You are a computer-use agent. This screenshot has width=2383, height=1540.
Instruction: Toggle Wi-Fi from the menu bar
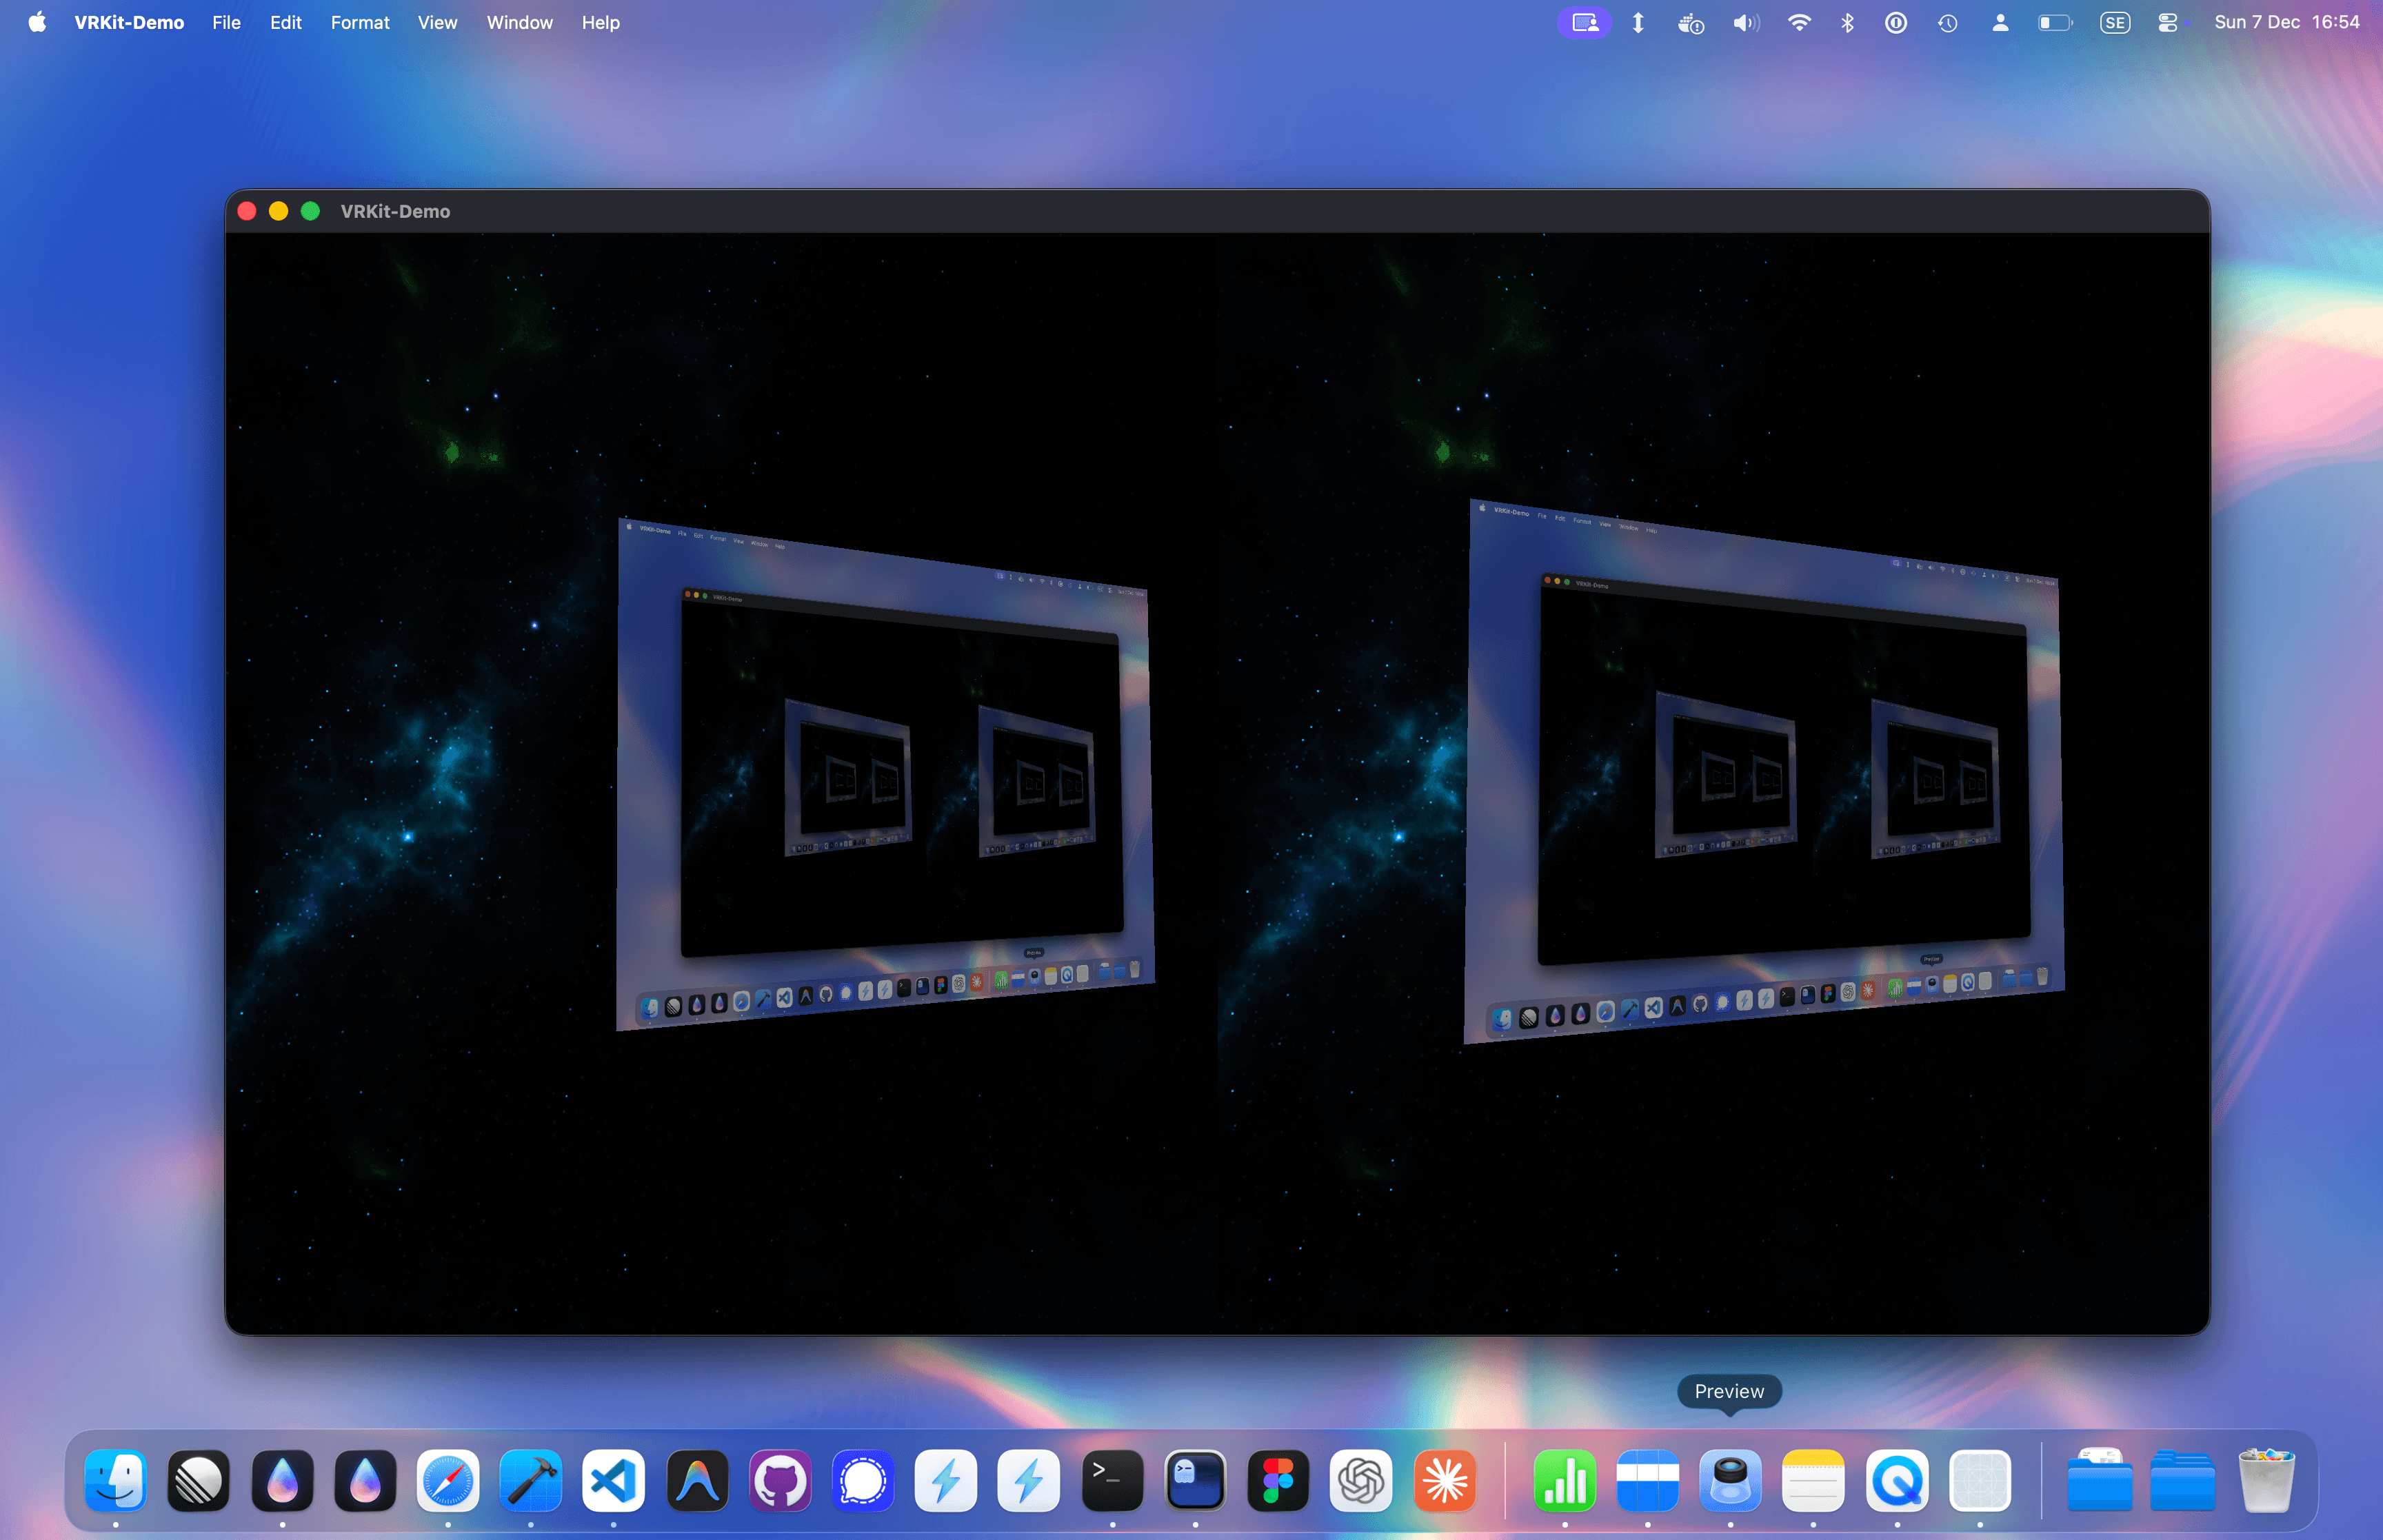(x=1798, y=22)
